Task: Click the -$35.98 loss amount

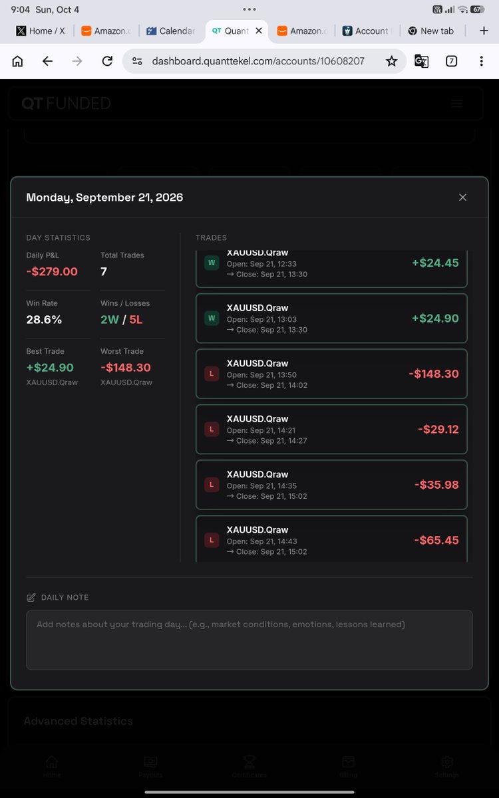Action: tap(436, 485)
